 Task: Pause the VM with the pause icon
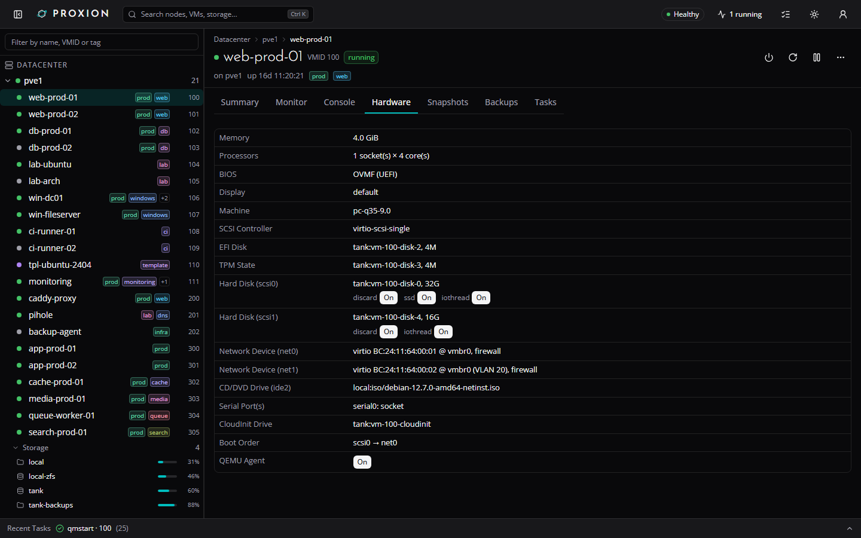[x=817, y=57]
